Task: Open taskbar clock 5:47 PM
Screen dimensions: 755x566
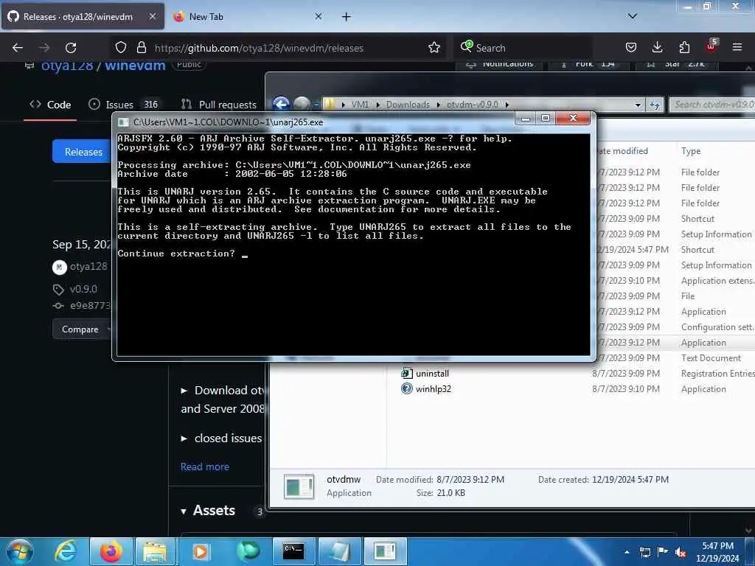Action: click(x=717, y=552)
